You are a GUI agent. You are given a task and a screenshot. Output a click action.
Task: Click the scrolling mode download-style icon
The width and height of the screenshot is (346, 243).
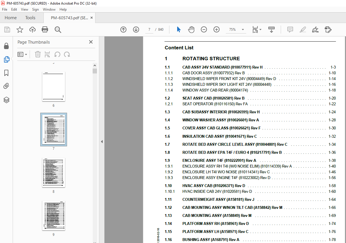pyautogui.click(x=272, y=30)
